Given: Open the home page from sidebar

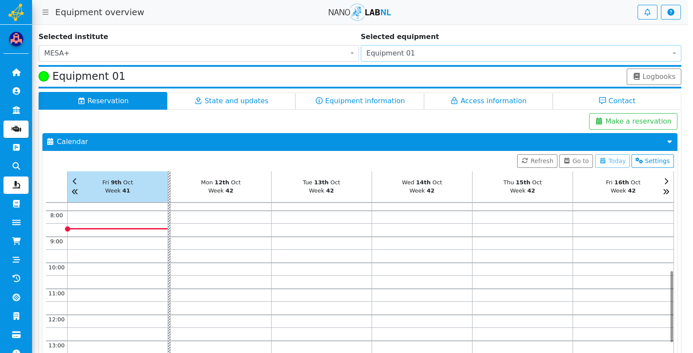Looking at the screenshot, I should point(16,72).
